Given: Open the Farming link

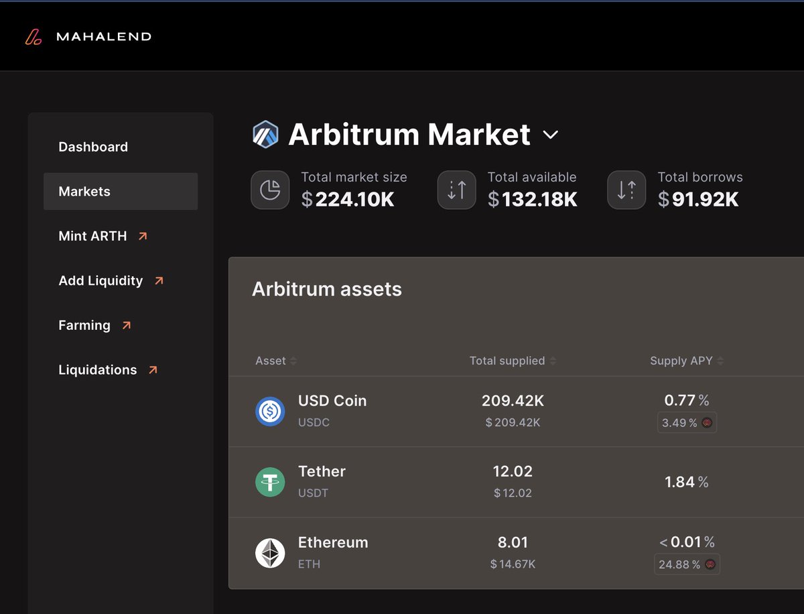Looking at the screenshot, I should 84,325.
